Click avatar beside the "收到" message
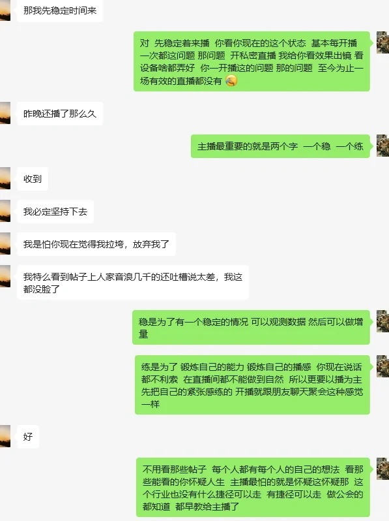This screenshot has height=521, width=389. pos(5,178)
